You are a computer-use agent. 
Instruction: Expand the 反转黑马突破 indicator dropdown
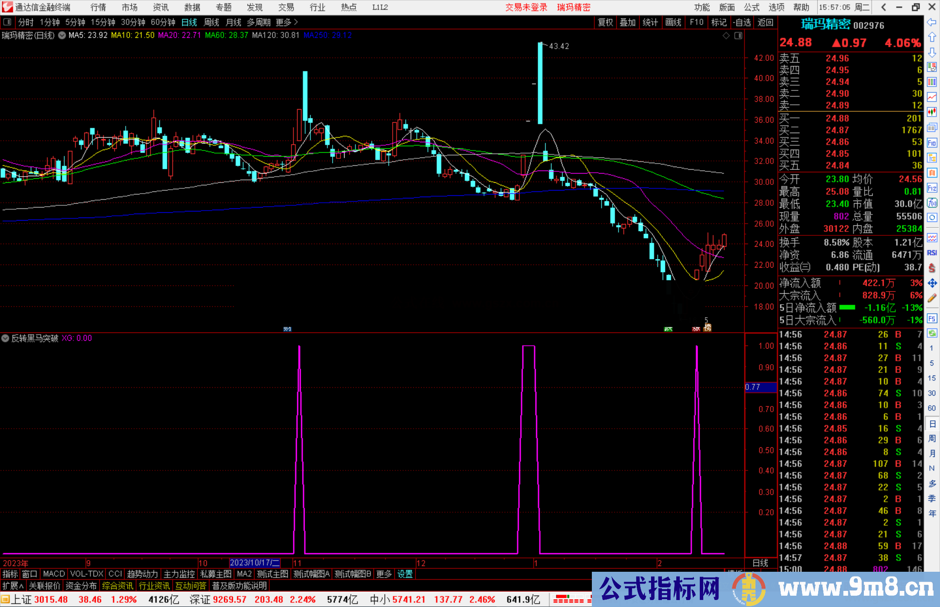pyautogui.click(x=5, y=338)
